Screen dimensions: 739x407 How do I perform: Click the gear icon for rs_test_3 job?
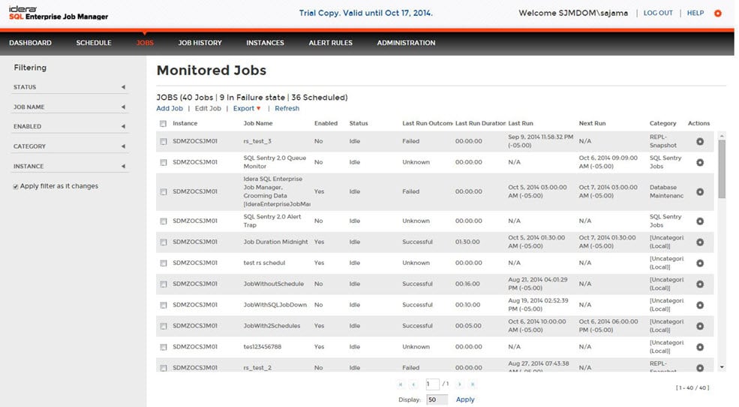tap(699, 141)
